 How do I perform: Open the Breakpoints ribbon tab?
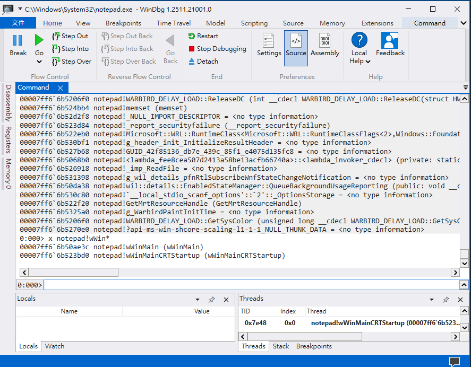[123, 23]
